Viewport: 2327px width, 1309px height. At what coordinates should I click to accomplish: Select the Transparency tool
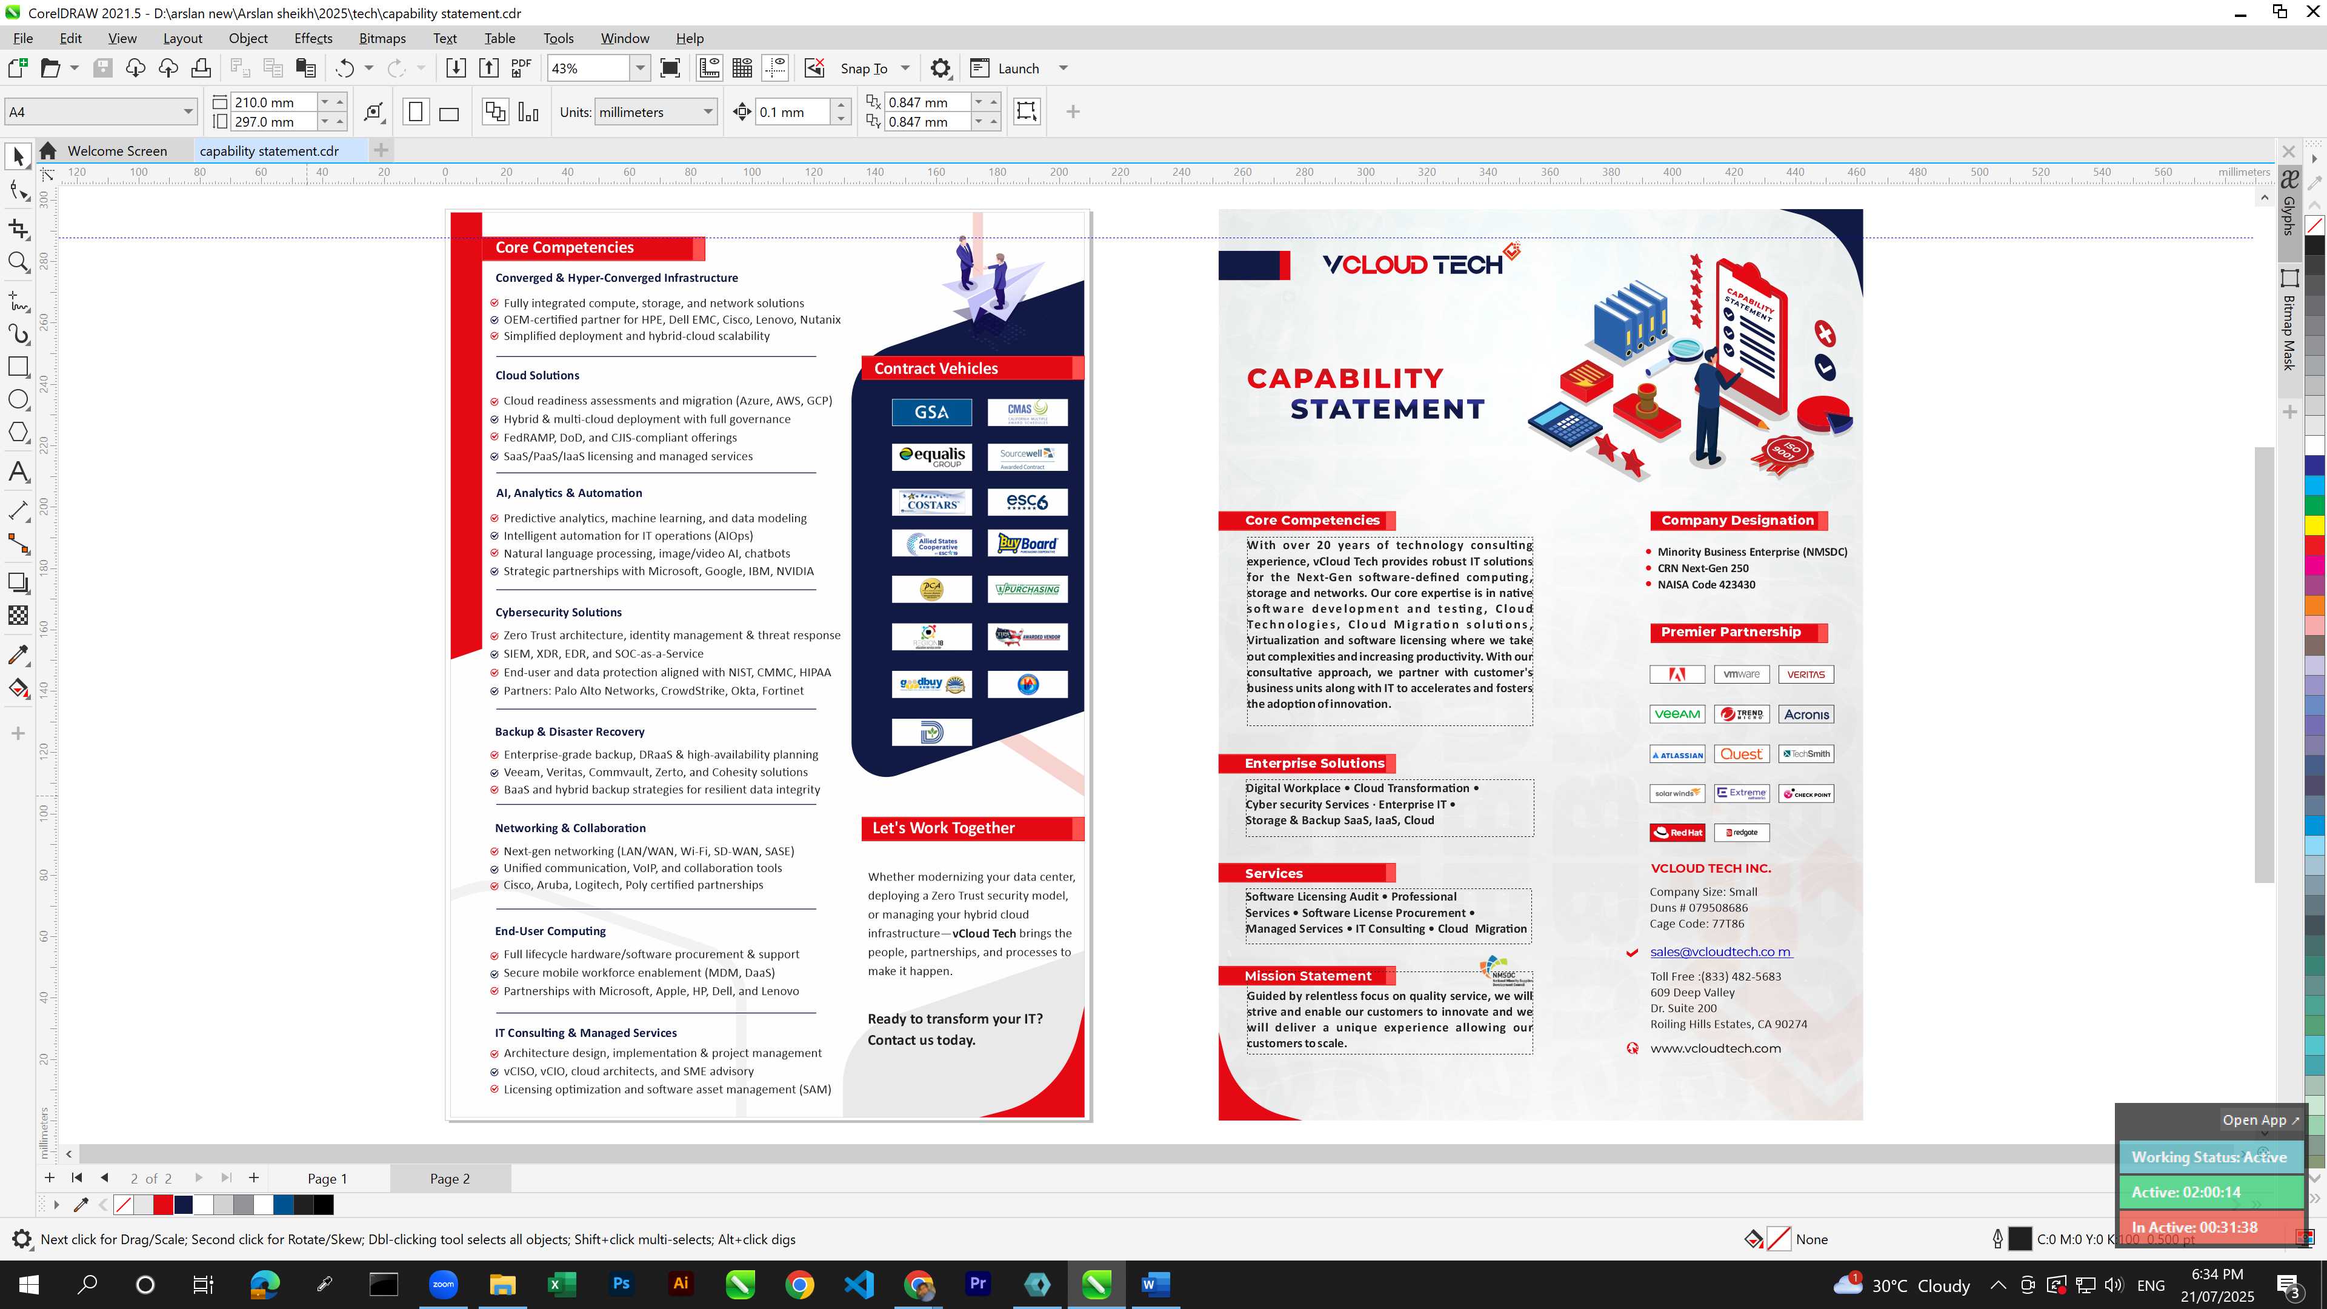pos(18,616)
